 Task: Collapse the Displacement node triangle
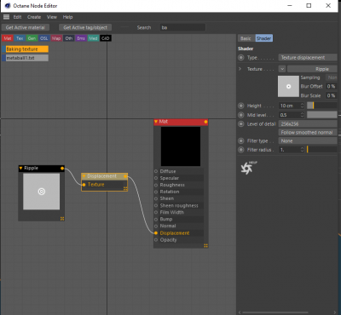tap(84, 176)
